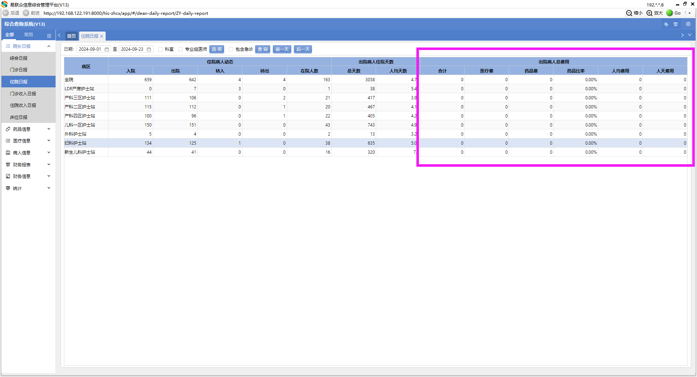This screenshot has height=377, width=697.
Task: Open settings gear in blue header
Action: coord(688,24)
